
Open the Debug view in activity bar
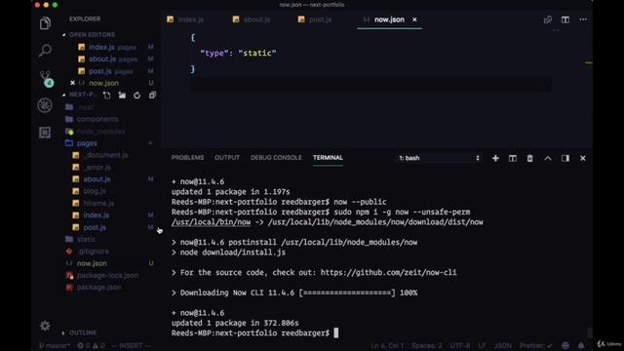(45, 105)
